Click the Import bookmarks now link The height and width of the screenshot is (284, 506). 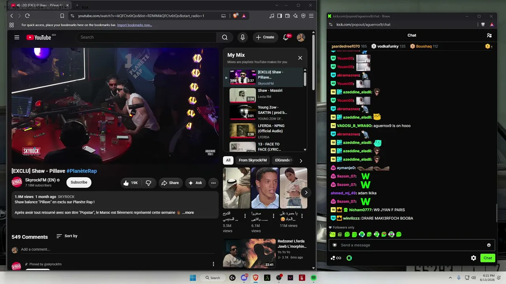pos(134,25)
